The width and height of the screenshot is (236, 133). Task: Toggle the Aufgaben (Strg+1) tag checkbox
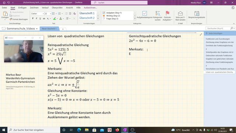point(104,13)
